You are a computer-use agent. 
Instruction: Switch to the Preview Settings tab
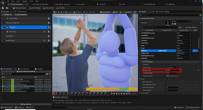(163, 12)
